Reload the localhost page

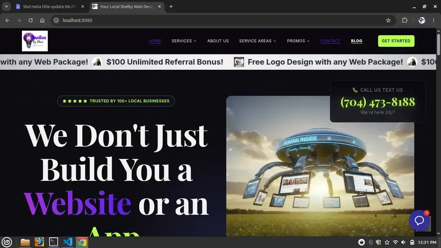coord(31,20)
